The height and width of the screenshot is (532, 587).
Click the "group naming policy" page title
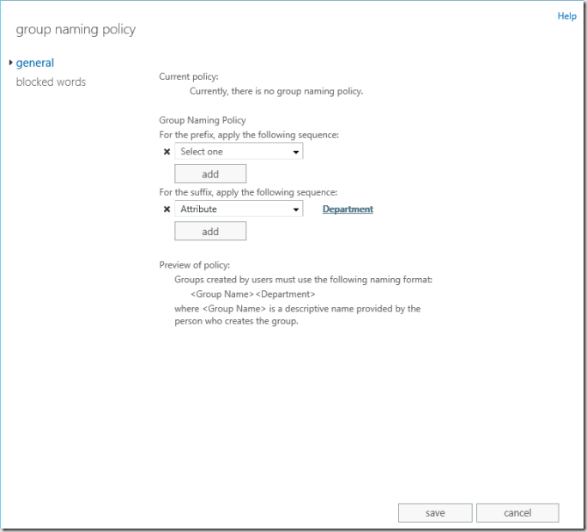[76, 30]
